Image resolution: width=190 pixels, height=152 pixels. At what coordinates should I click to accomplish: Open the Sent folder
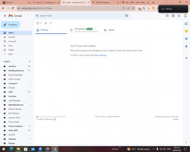[x=10, y=46]
